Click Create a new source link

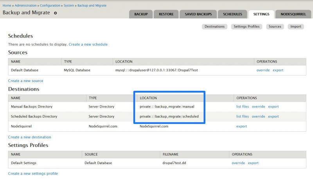coord(25,81)
